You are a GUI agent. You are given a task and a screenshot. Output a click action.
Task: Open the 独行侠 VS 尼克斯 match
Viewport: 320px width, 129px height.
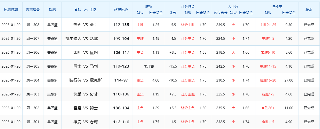(x=86, y=80)
